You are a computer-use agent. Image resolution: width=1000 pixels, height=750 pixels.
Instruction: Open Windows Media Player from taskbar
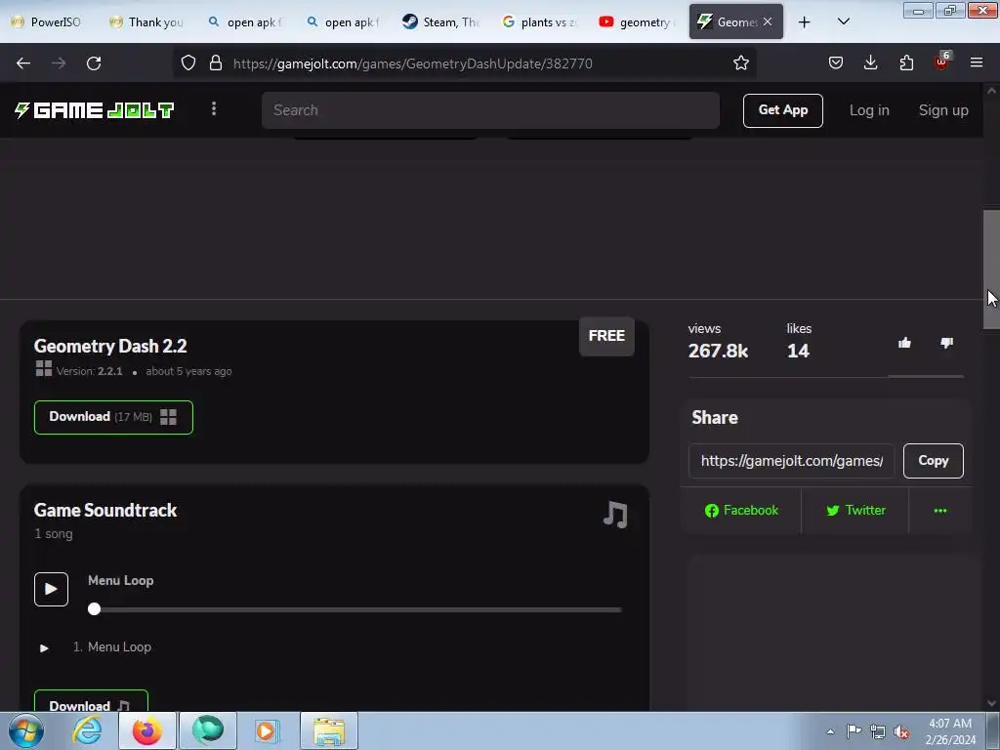266,730
